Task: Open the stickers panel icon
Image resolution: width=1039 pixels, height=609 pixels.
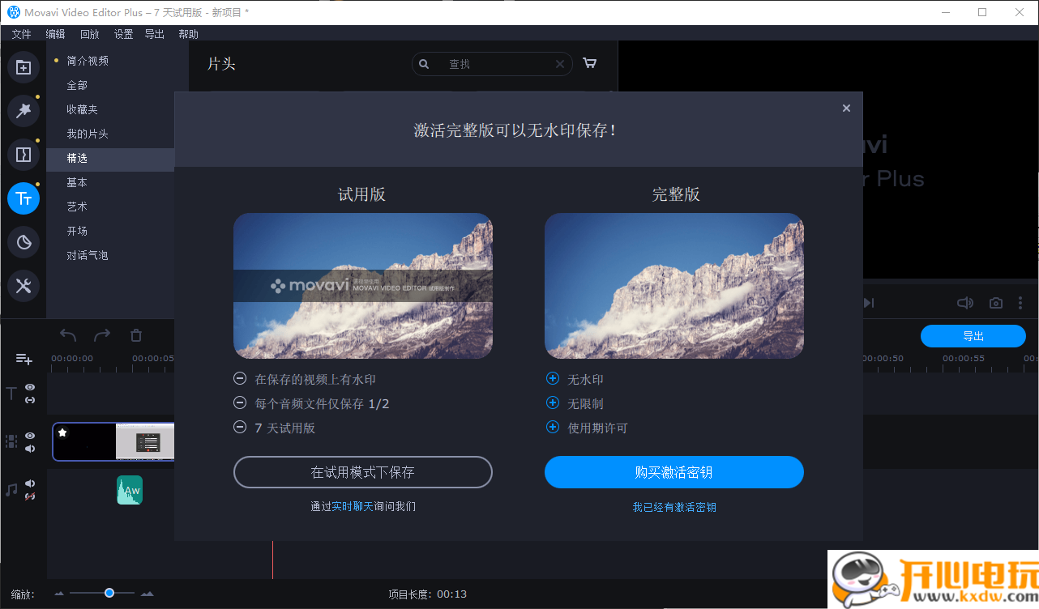Action: pyautogui.click(x=24, y=242)
